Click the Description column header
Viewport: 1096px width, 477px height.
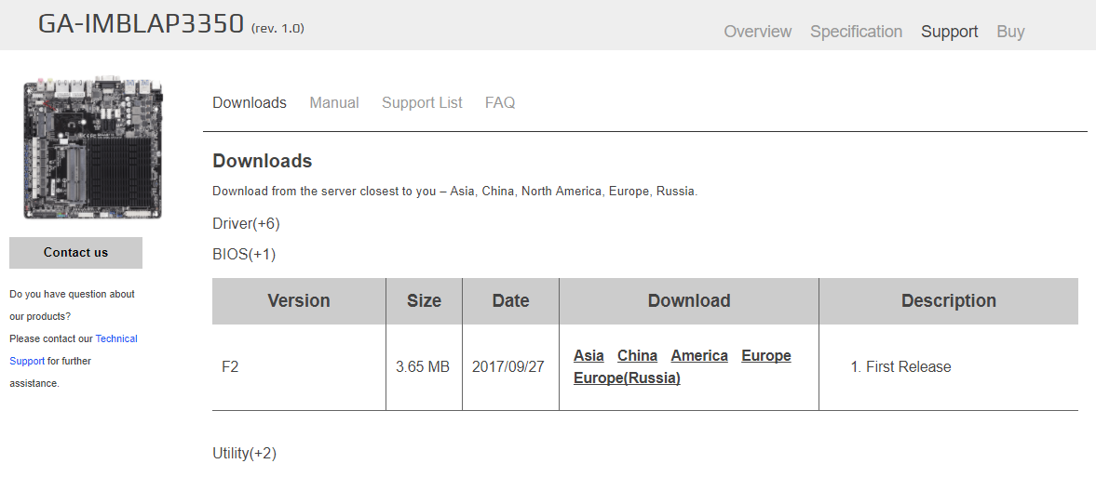(x=949, y=301)
